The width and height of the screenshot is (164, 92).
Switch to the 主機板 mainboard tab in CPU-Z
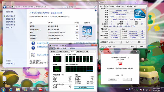112,6
